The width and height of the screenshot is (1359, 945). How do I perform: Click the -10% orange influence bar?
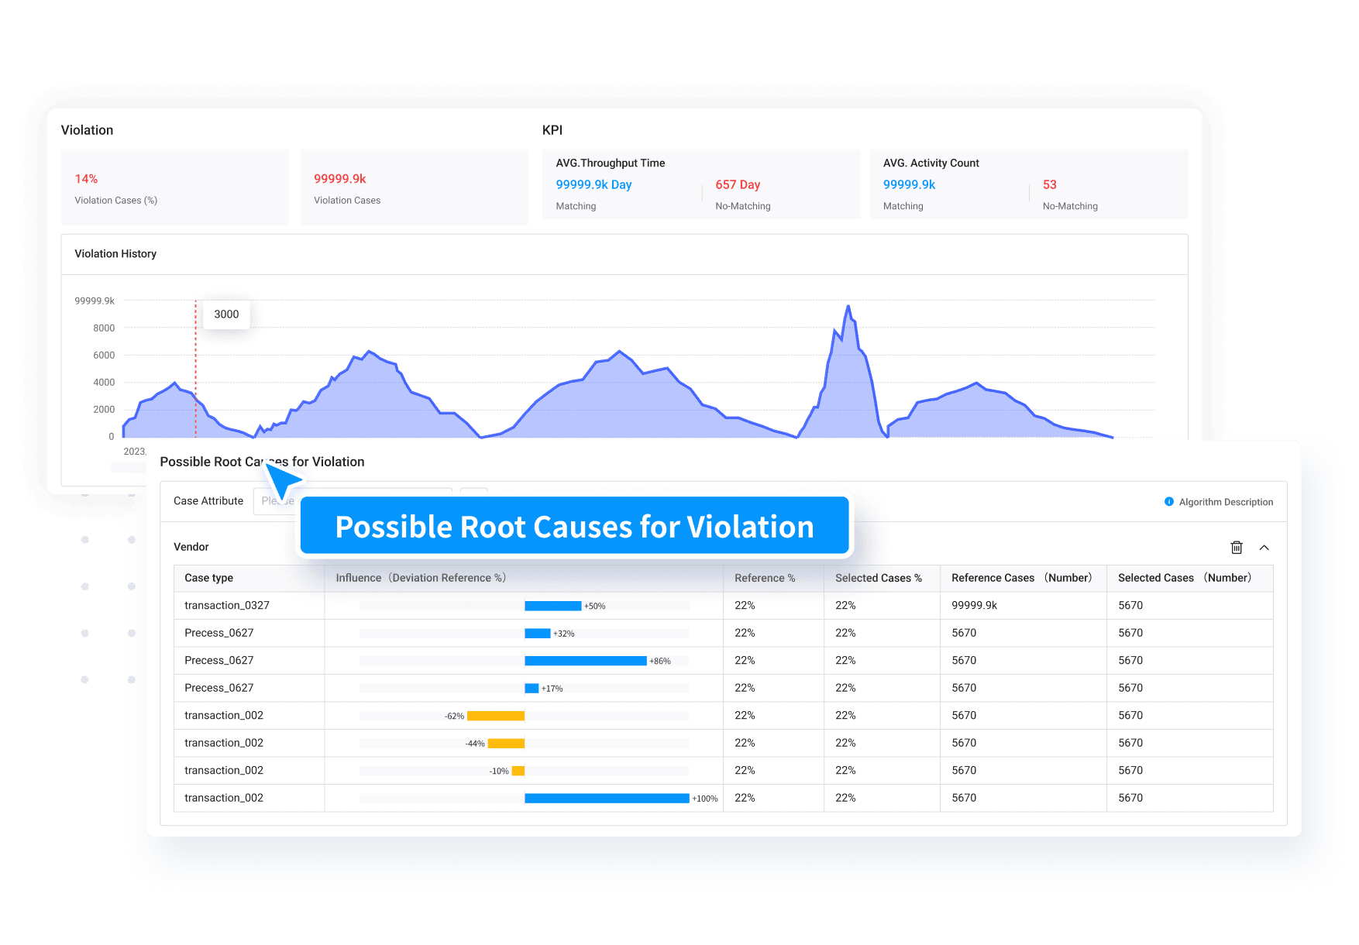coord(518,771)
